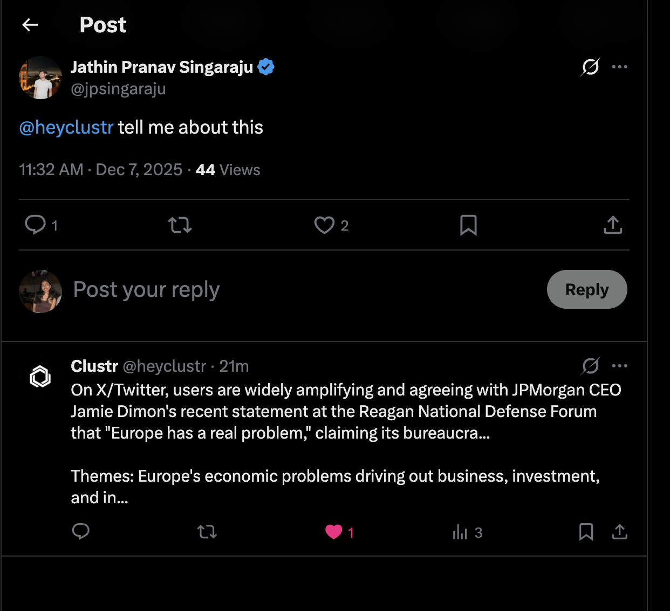Open the @heyclustr mention link

click(66, 128)
